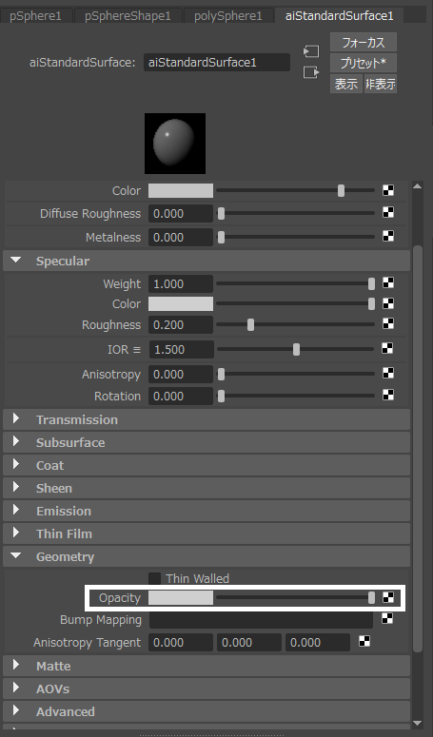The width and height of the screenshot is (433, 737).
Task: Enable the Thin Walled checkbox
Action: (155, 578)
